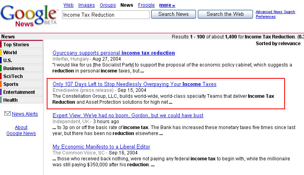Click 'The Common Voice, SC' source text
This screenshot has height=175, width=304.
pos(78,153)
